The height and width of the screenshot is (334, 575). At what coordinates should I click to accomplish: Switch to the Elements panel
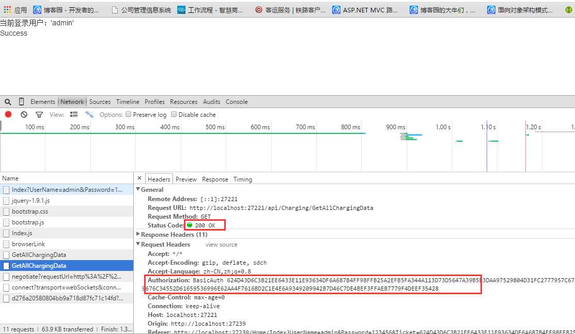[x=42, y=102]
